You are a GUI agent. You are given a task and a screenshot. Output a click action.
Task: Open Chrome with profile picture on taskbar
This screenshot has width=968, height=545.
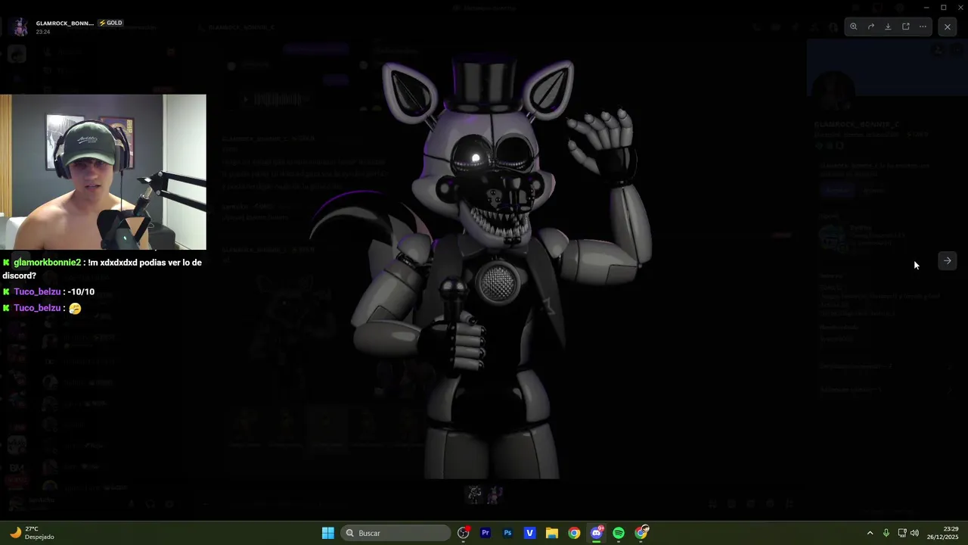641,533
